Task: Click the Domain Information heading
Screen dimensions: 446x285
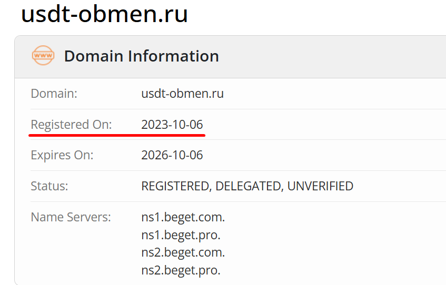Action: pyautogui.click(x=141, y=56)
